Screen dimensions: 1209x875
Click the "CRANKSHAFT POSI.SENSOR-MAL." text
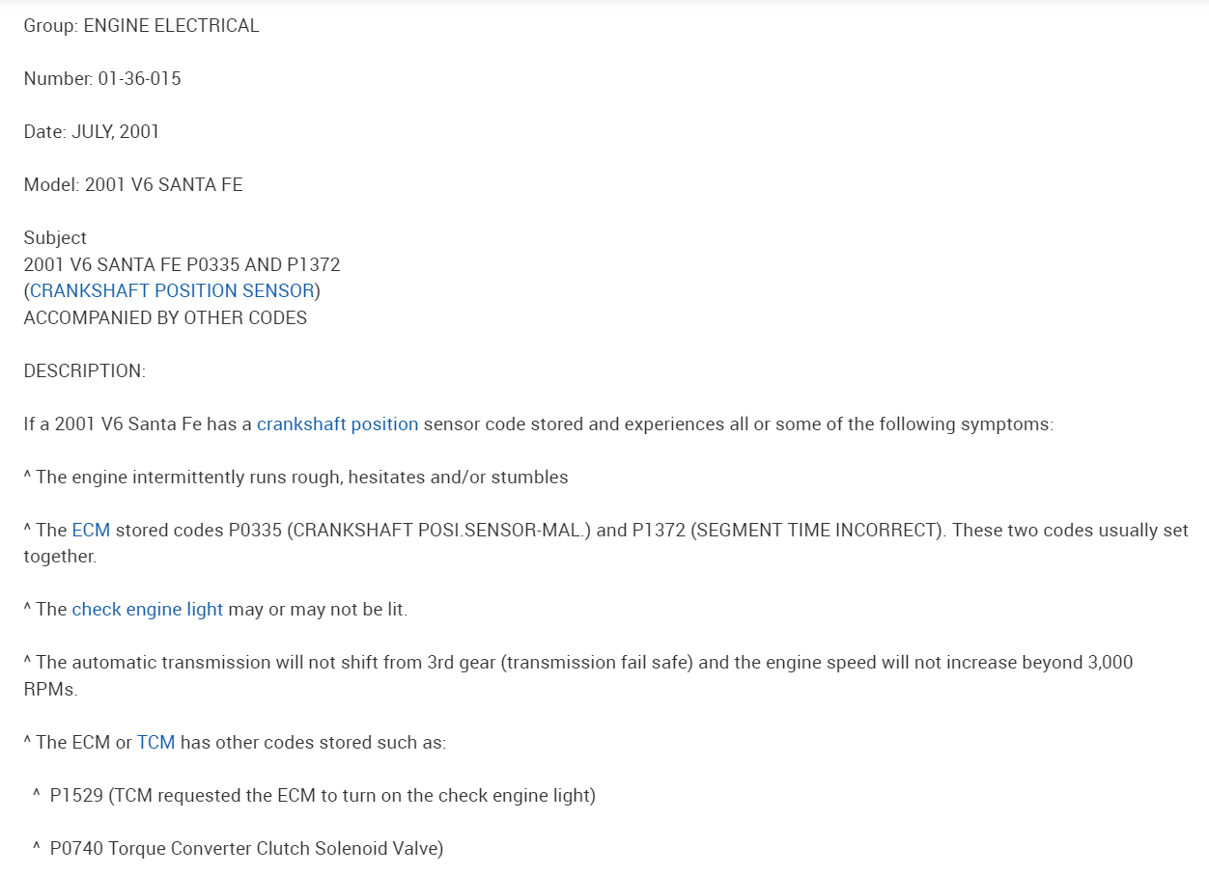coord(438,531)
